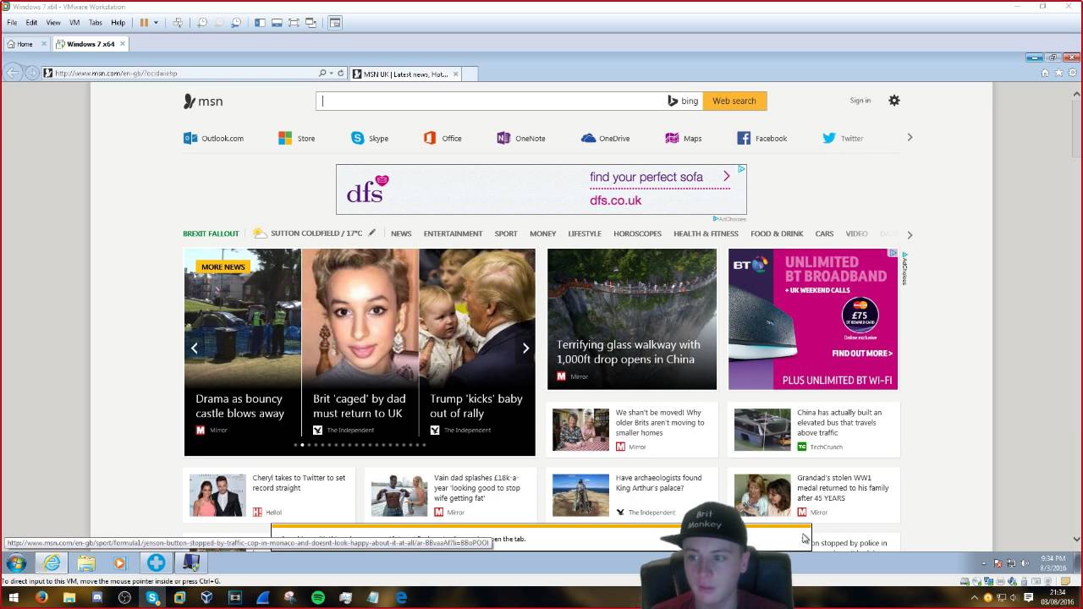Open Outlook.com from the services bar

(213, 138)
